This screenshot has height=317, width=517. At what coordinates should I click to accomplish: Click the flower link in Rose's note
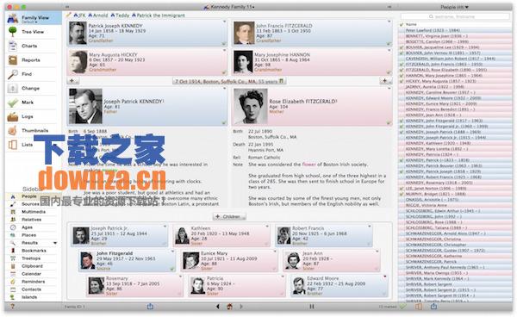pyautogui.click(x=309, y=165)
